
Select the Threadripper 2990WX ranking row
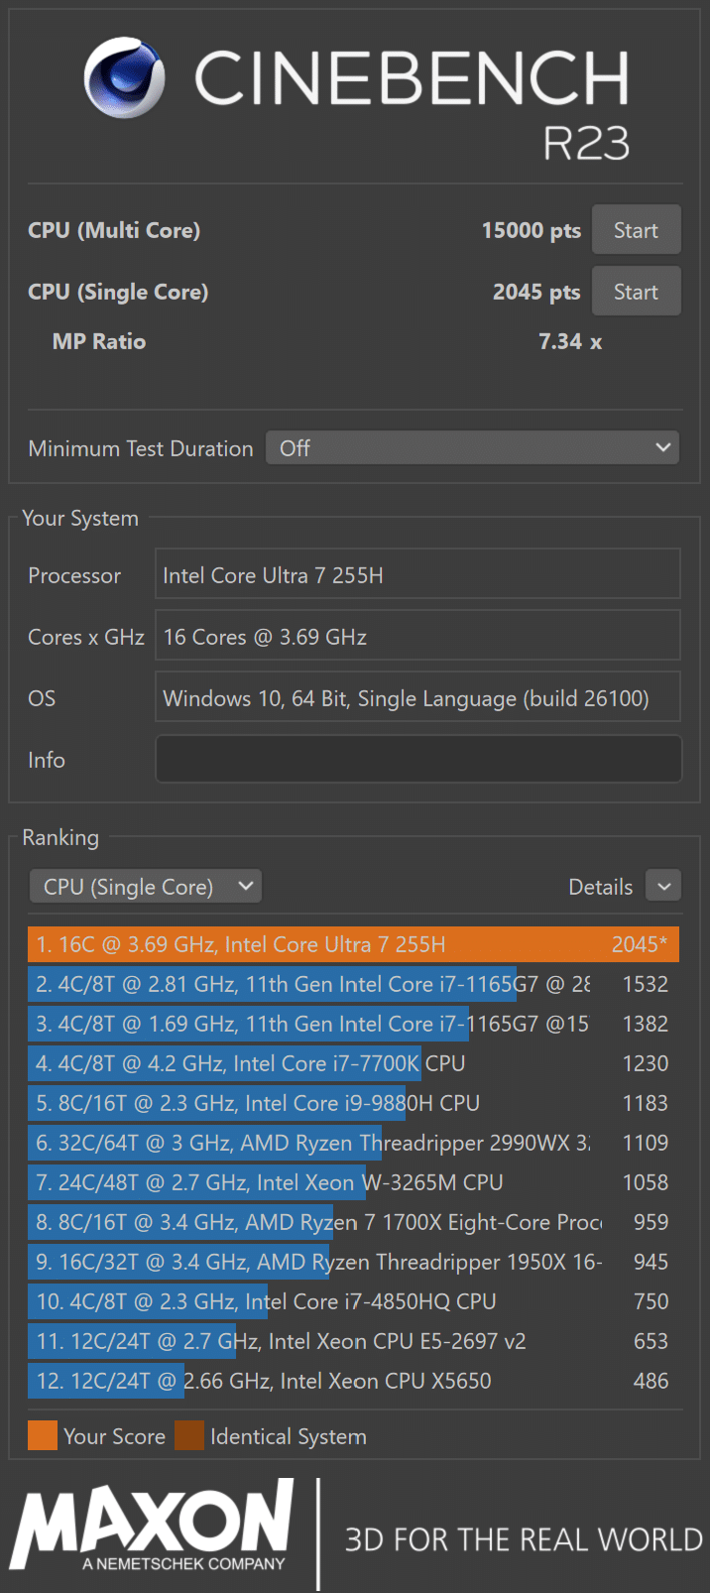pos(353,1143)
